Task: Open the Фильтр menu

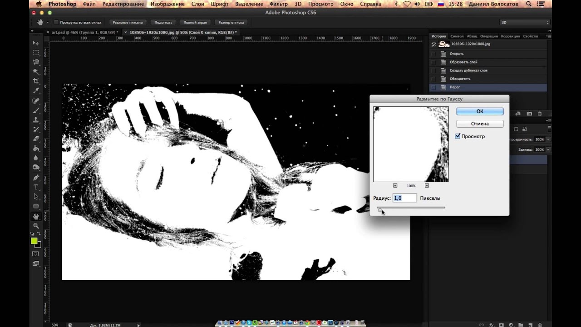Action: [278, 4]
